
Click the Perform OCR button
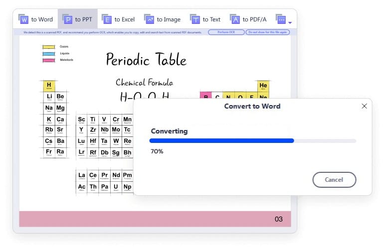pyautogui.click(x=226, y=32)
